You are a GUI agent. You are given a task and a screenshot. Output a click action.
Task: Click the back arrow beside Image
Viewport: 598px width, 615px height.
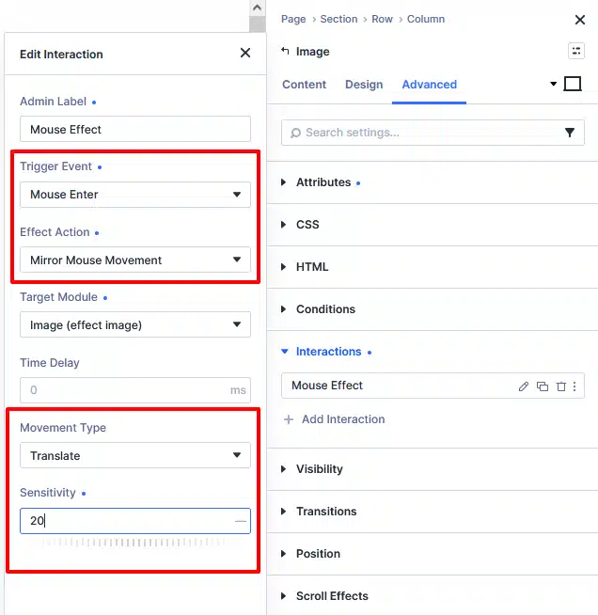coord(286,51)
